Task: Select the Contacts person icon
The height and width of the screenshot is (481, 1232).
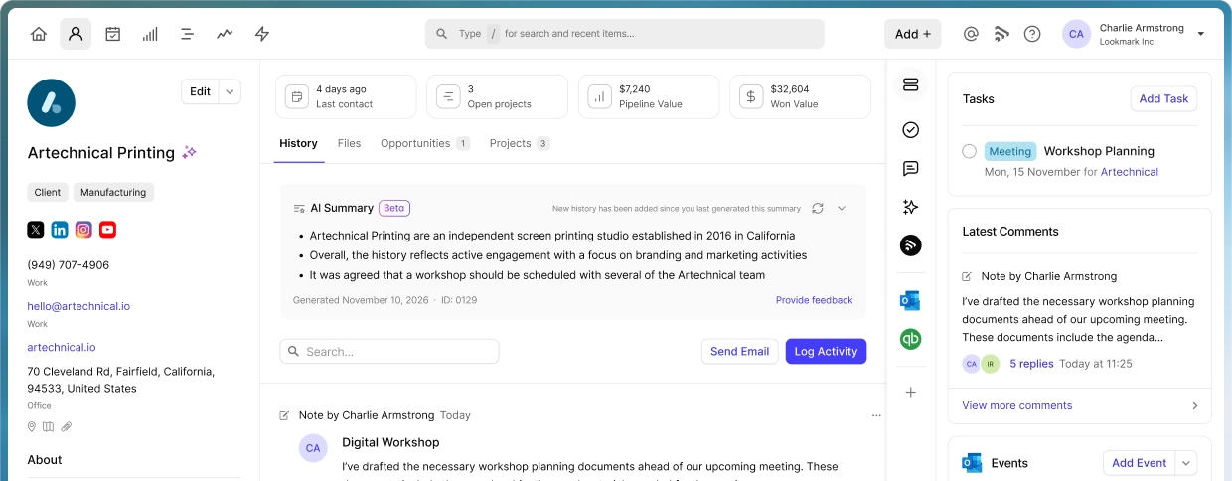Action: tap(76, 34)
